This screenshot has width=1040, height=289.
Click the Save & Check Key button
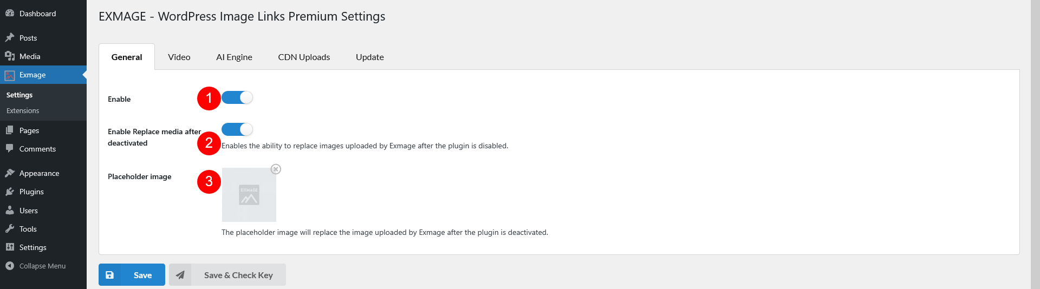[227, 275]
